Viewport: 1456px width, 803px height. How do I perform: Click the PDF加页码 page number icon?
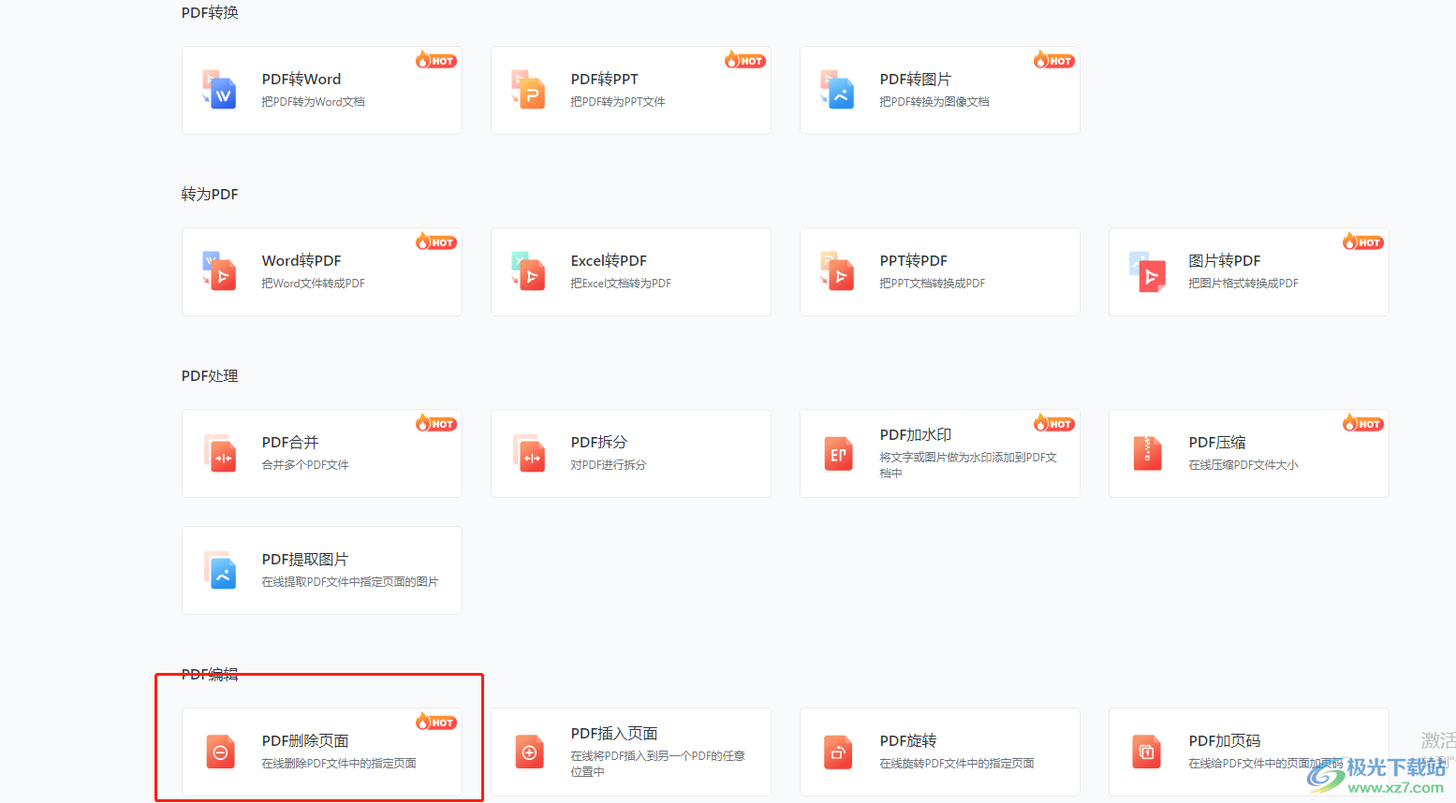(x=1147, y=752)
